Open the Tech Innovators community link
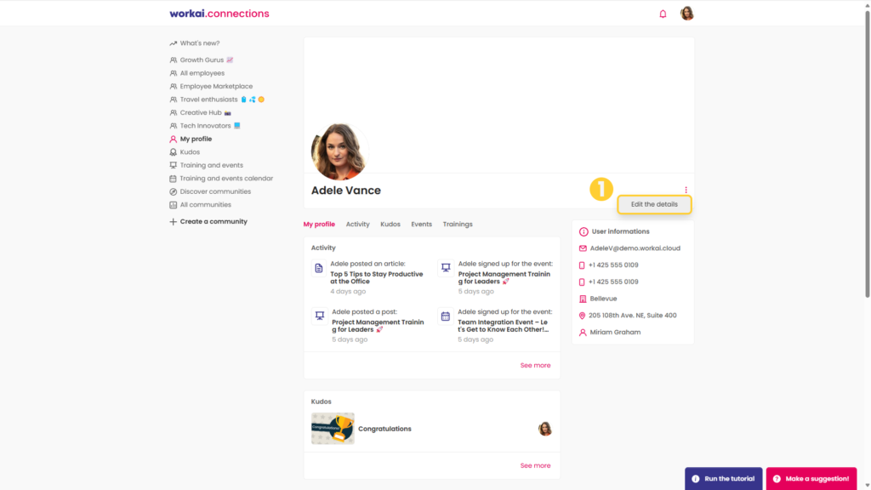Viewport: 871px width, 490px height. coord(205,126)
